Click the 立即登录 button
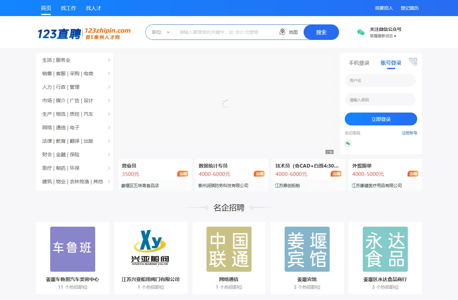The image size is (458, 300). pos(381,119)
